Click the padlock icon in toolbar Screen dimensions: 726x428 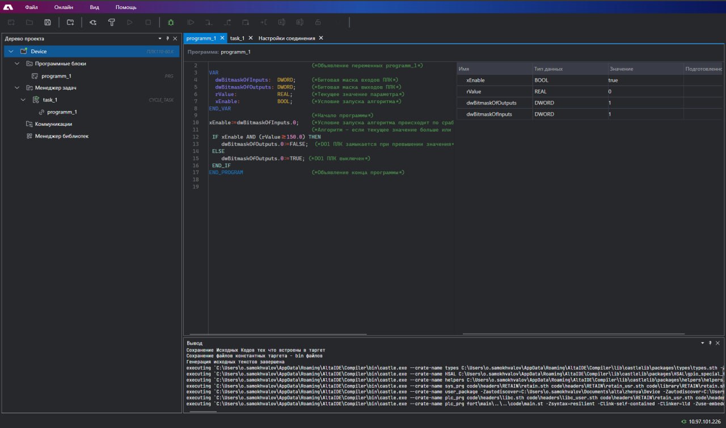click(x=318, y=23)
